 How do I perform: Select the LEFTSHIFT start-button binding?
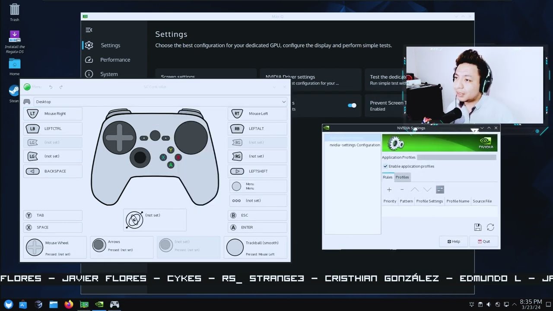coord(257,171)
